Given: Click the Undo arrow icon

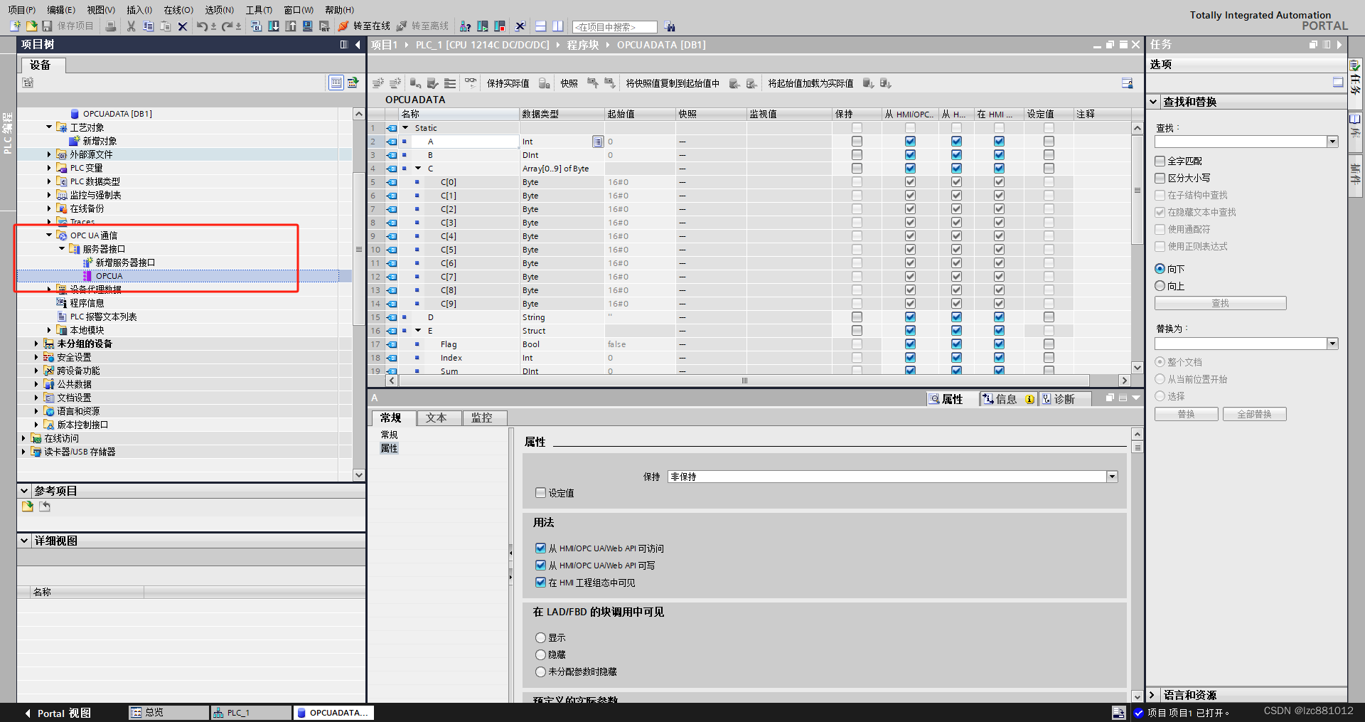Looking at the screenshot, I should (202, 26).
